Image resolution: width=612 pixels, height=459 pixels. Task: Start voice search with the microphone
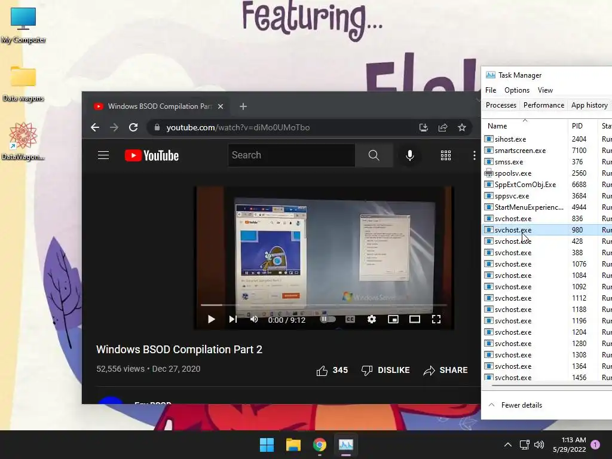pos(410,155)
